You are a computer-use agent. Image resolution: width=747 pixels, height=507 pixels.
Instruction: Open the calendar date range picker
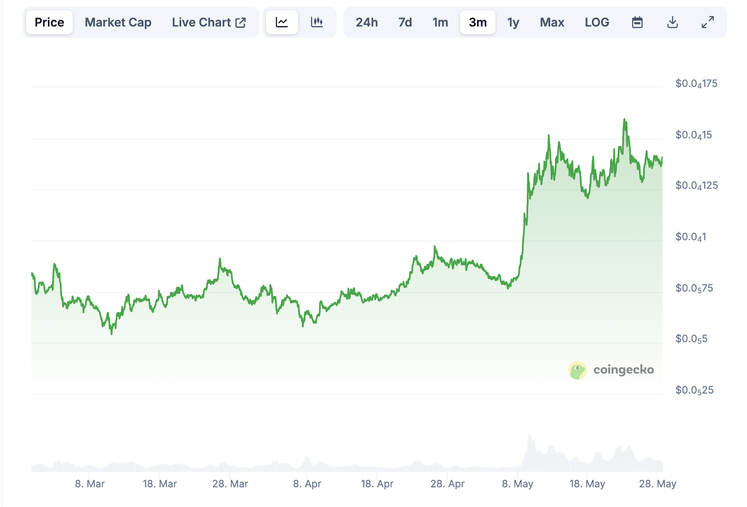tap(637, 22)
